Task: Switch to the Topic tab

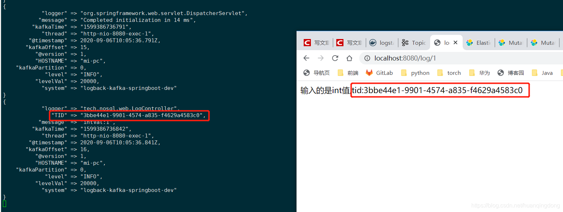Action: click(x=414, y=43)
